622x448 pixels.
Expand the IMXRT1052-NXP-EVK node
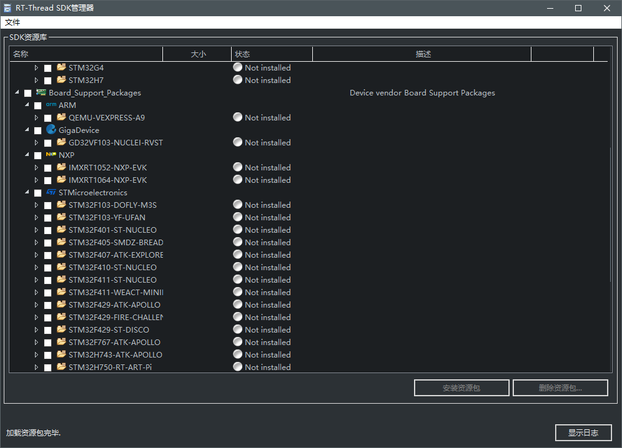coord(36,168)
